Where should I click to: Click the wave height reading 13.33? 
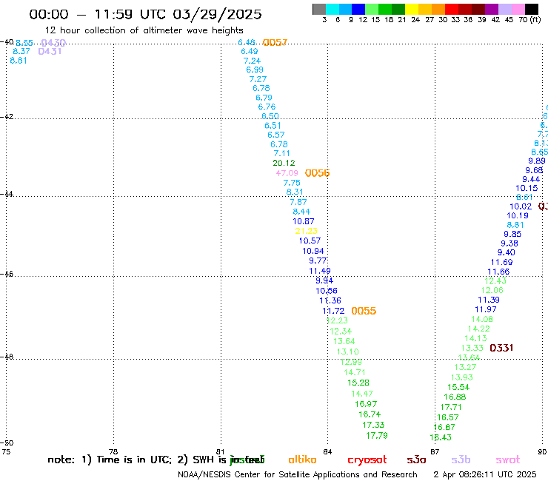click(x=472, y=349)
